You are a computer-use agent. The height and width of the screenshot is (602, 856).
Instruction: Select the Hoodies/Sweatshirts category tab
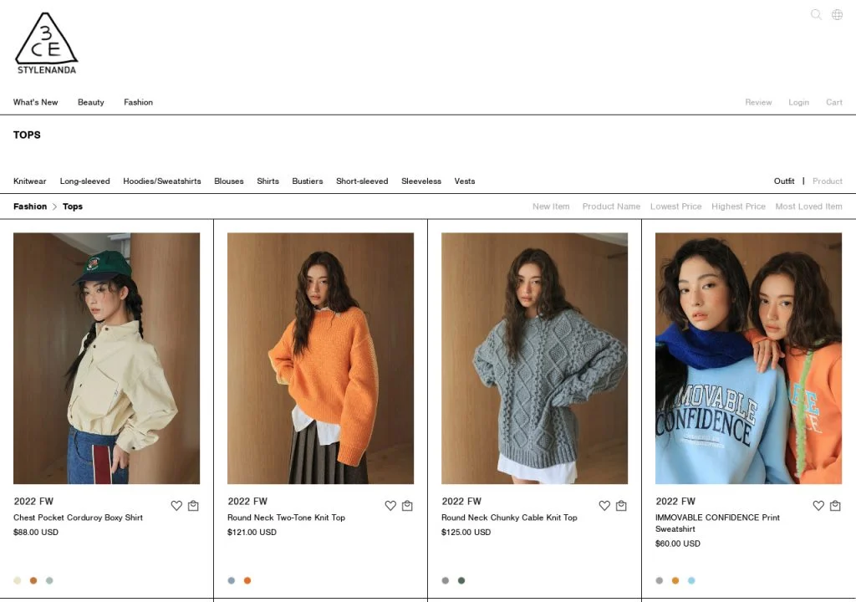click(x=162, y=181)
